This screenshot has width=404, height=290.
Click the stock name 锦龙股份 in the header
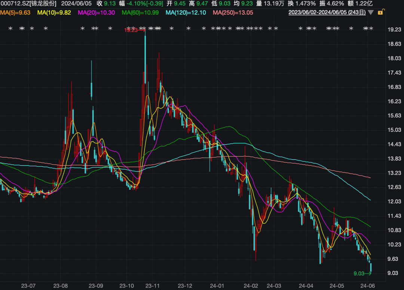[x=44, y=4]
